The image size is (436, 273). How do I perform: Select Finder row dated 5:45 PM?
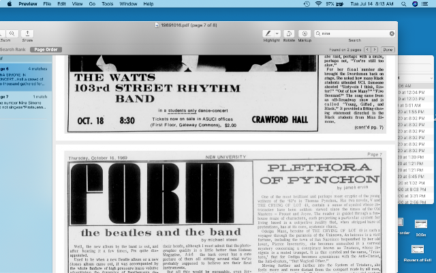point(416,177)
